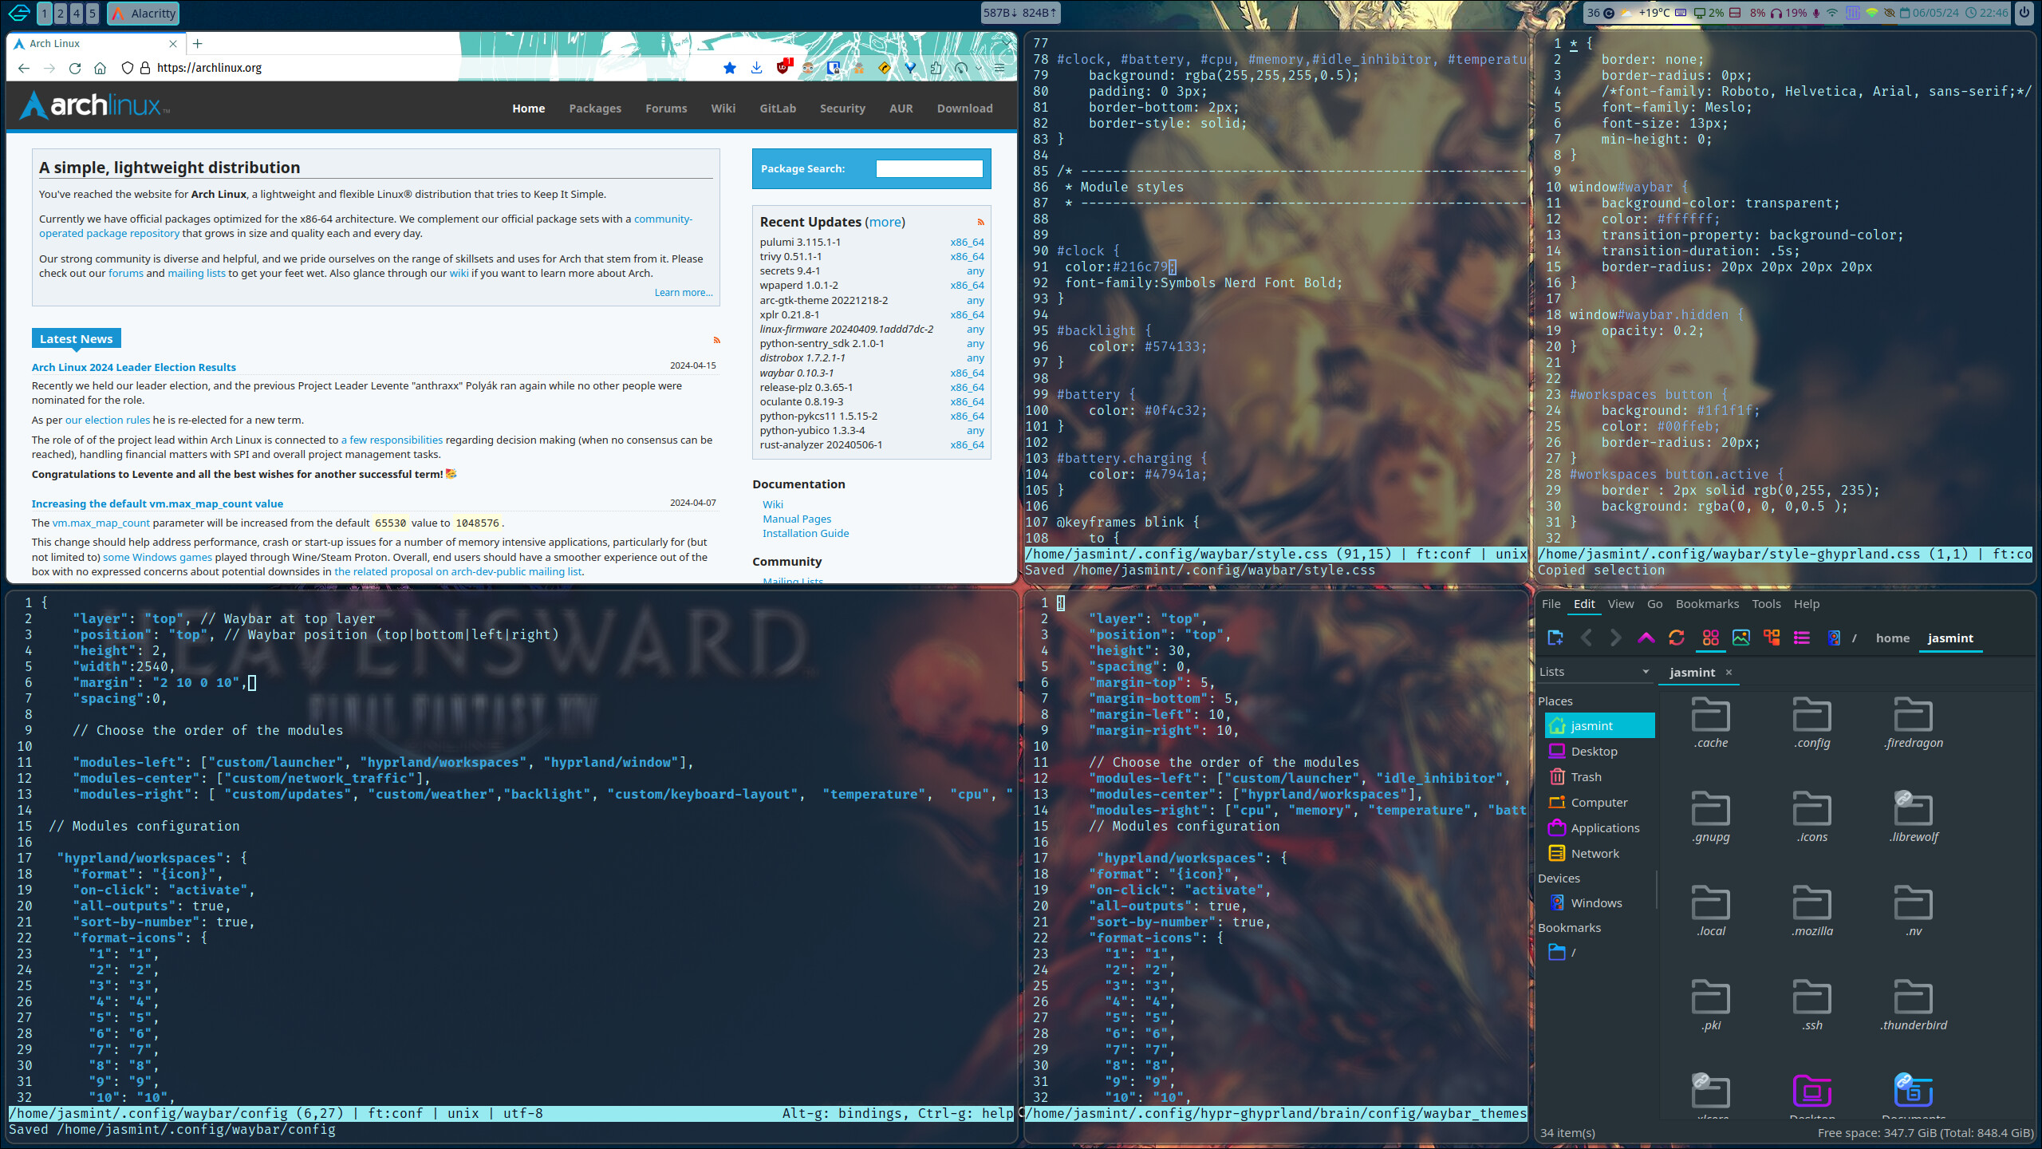Open a new tab in Firefox
This screenshot has width=2042, height=1149.
198,44
